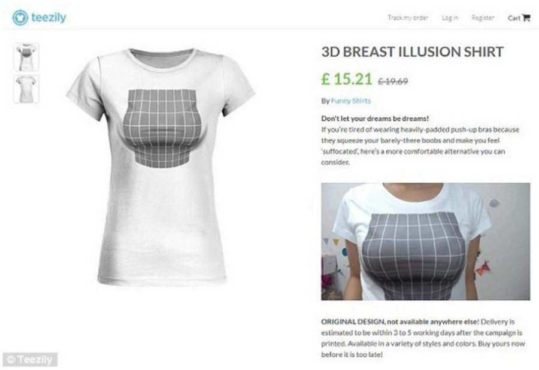Open the model wearing shirt photo
539x370 pixels.
tap(426, 241)
